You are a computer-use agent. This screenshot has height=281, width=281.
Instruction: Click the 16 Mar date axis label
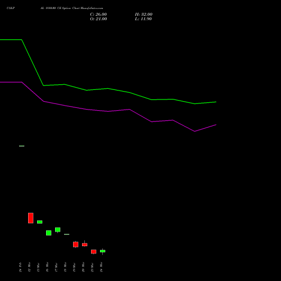click(47, 267)
